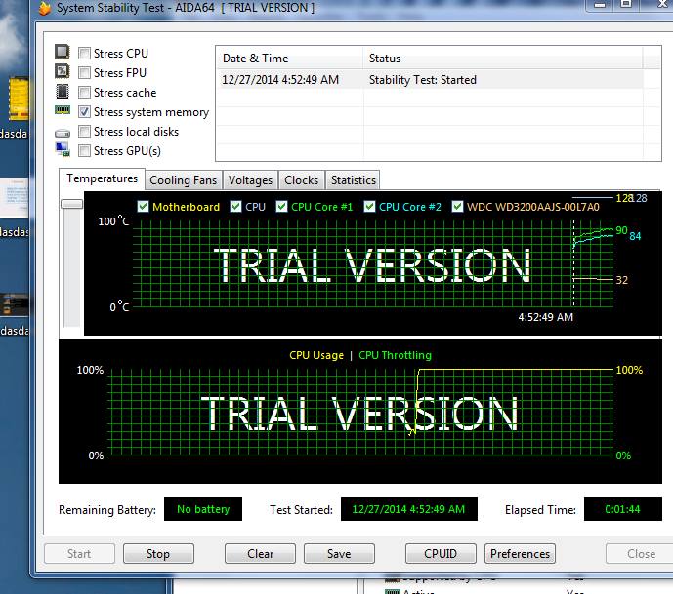
Task: Click the hard disk icon beside Stress local disks
Action: [63, 134]
